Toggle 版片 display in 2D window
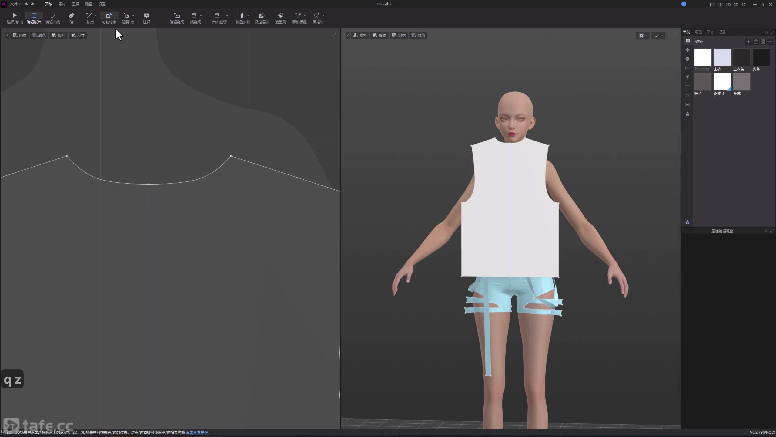The image size is (776, 437). [58, 35]
